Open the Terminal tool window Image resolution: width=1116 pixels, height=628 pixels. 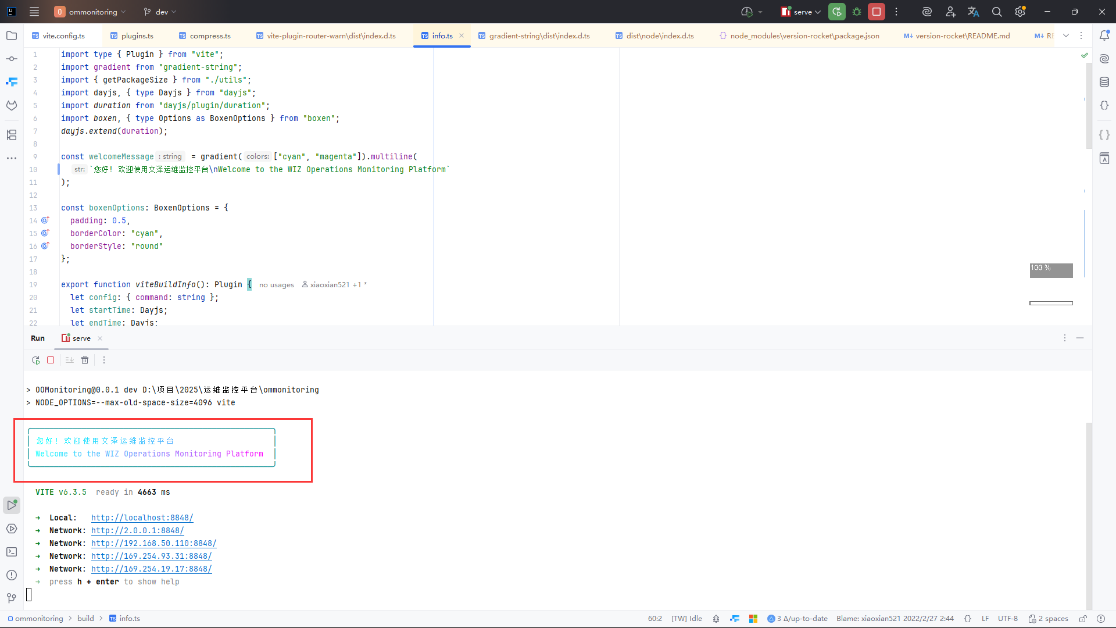[x=12, y=552]
